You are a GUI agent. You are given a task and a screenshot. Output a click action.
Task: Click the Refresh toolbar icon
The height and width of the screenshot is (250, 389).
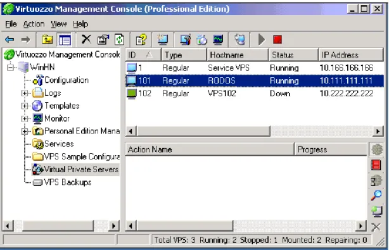click(119, 39)
